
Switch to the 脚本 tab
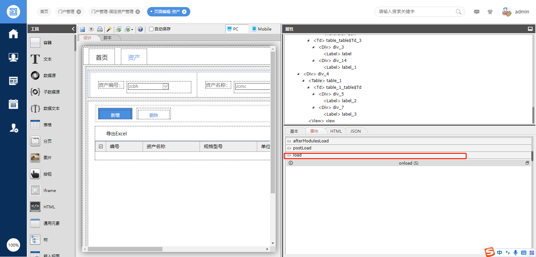click(108, 38)
